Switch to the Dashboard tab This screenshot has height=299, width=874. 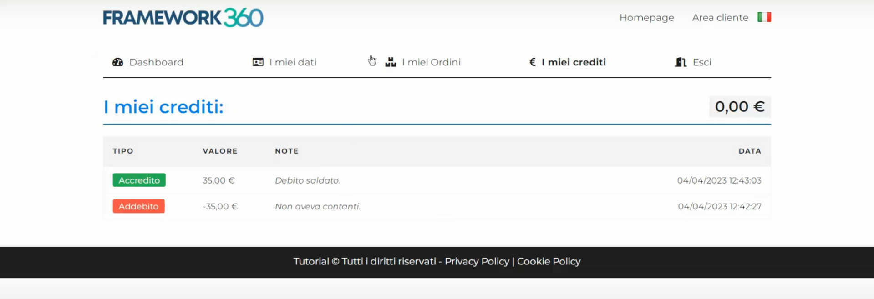point(156,62)
